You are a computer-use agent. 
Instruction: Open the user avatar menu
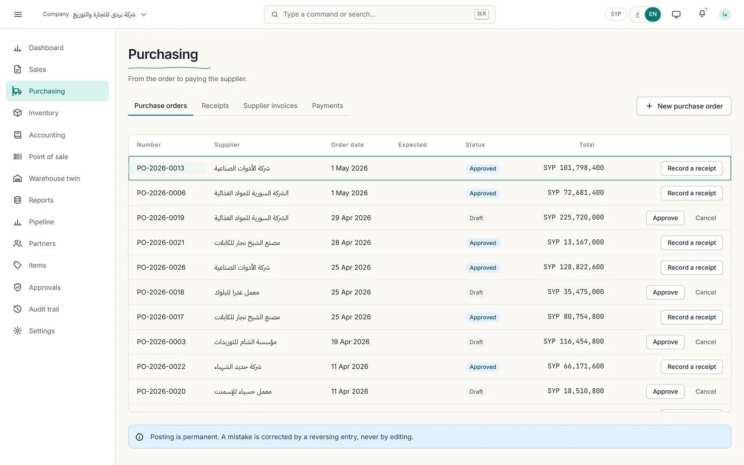pyautogui.click(x=724, y=14)
